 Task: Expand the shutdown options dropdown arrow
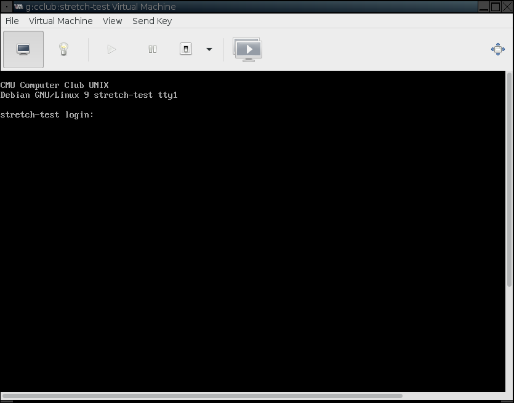coord(209,49)
